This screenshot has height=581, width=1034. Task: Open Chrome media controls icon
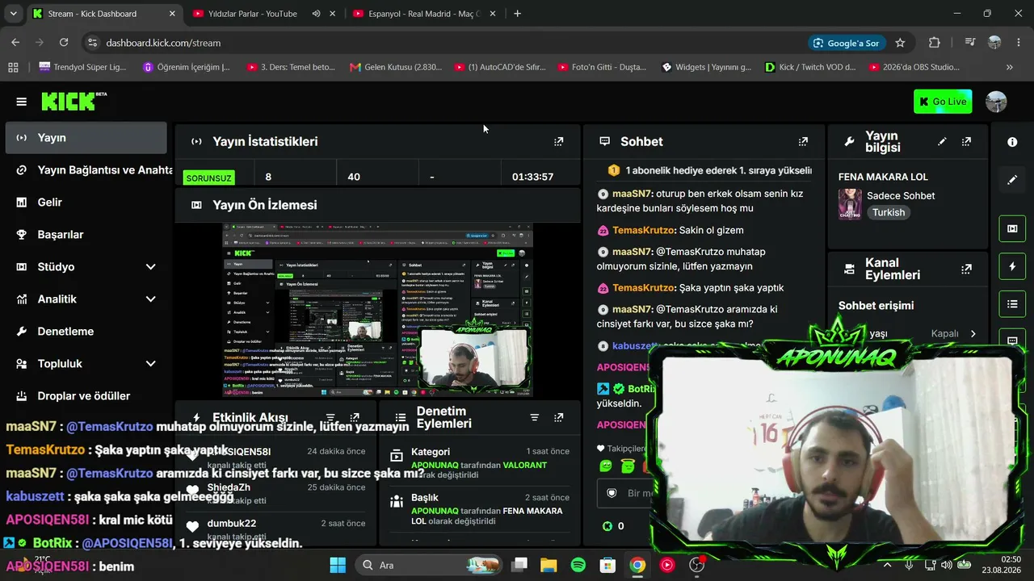click(x=970, y=43)
